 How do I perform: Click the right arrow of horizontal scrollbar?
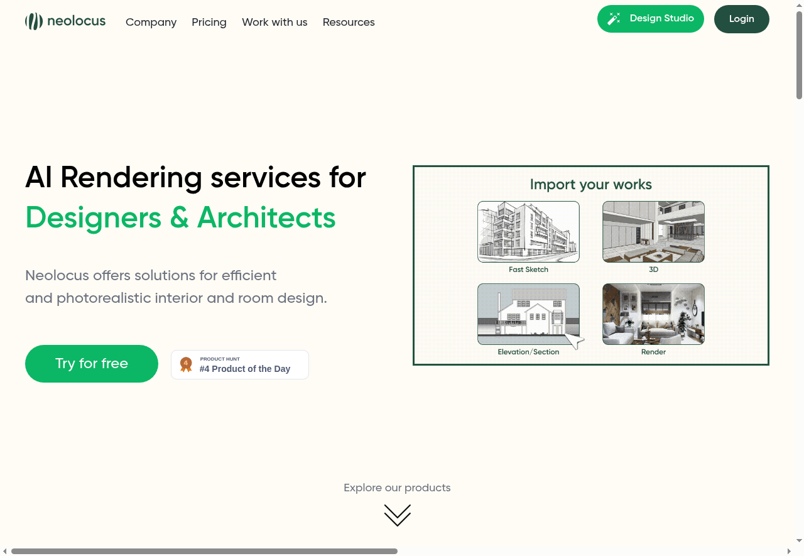pyautogui.click(x=789, y=551)
